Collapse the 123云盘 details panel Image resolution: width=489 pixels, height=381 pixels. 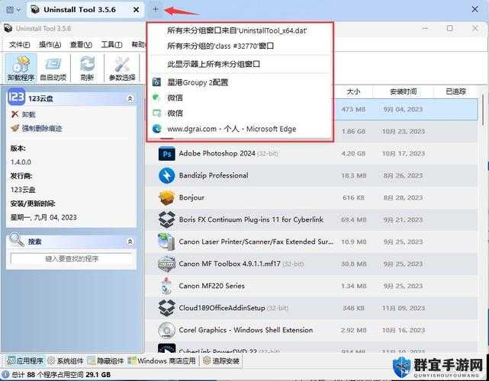[x=130, y=99]
